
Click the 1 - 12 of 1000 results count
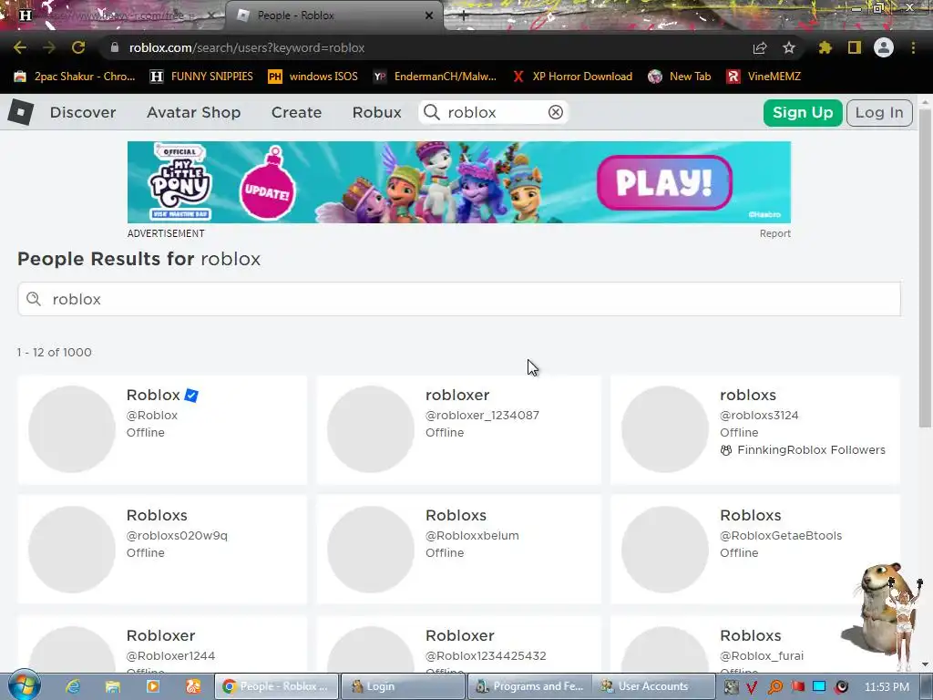pyautogui.click(x=54, y=353)
